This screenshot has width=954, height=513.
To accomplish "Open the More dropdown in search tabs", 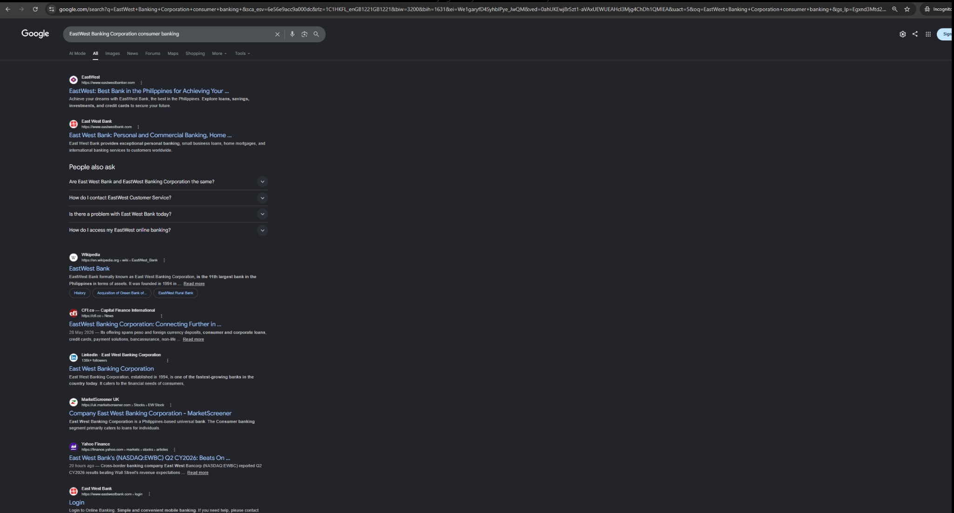I will 219,53.
